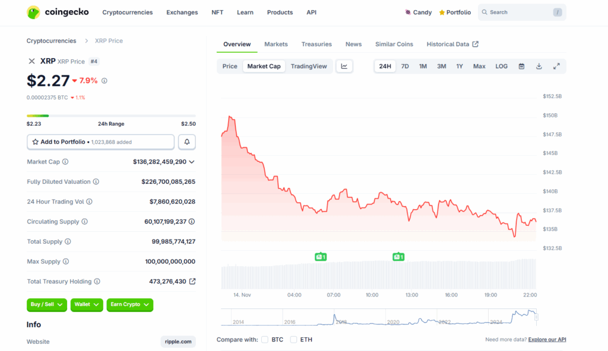
Task: Open the Exchanges menu
Action: [182, 12]
